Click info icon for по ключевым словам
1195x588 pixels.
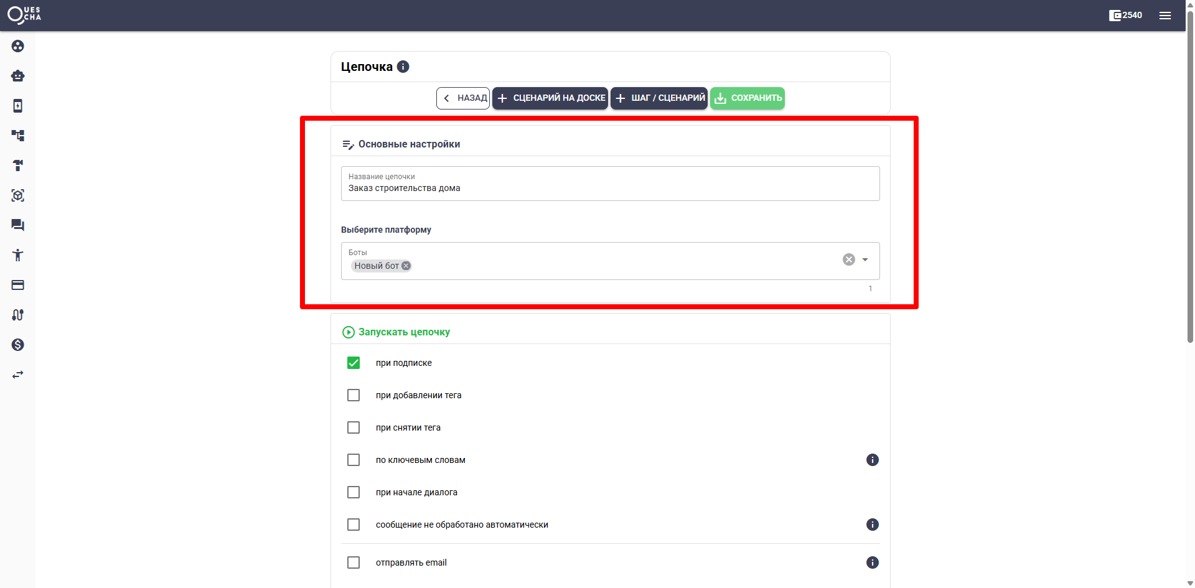873,460
